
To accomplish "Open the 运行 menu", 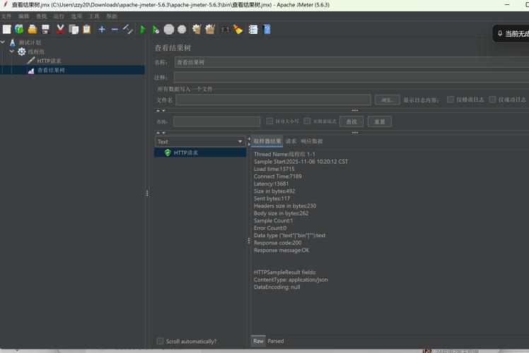I will pos(59,16).
